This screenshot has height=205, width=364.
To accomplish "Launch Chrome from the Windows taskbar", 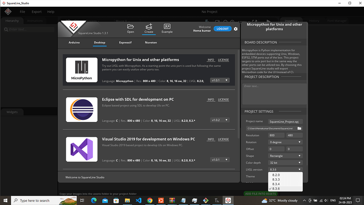I will click(149, 200).
